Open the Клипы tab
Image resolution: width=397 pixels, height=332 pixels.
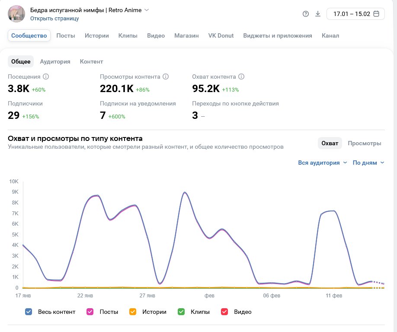point(128,35)
